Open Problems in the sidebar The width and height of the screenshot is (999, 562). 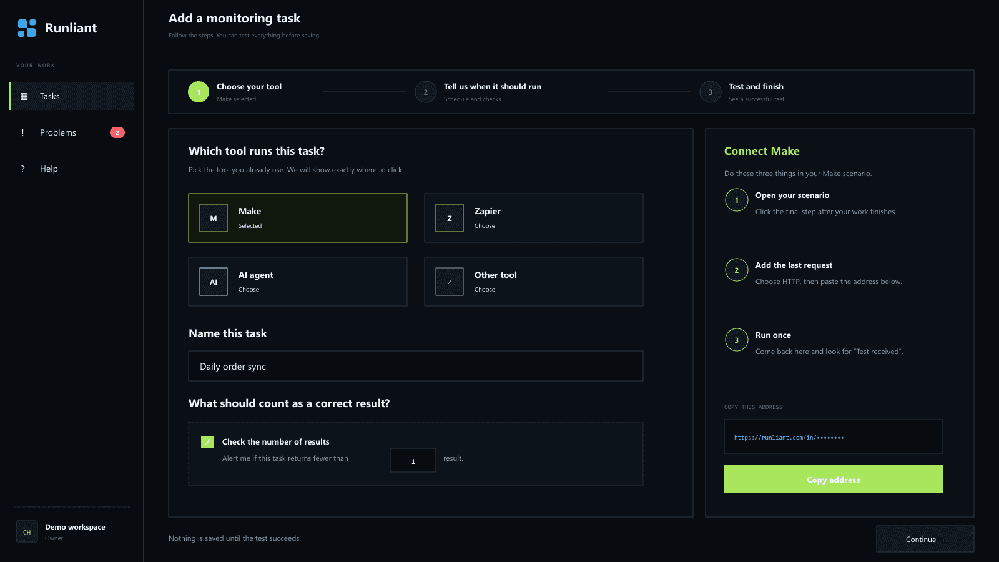click(72, 132)
